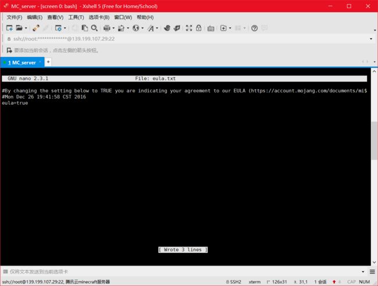Expand the Print dropdown arrow
Viewport: 378px width, 286px height.
tap(113, 28)
